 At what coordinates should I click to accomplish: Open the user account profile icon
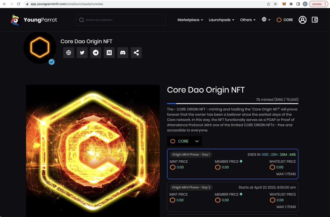[x=302, y=20]
